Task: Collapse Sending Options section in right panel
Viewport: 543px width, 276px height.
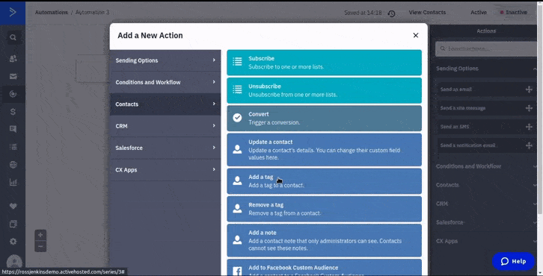Action: 486,69
